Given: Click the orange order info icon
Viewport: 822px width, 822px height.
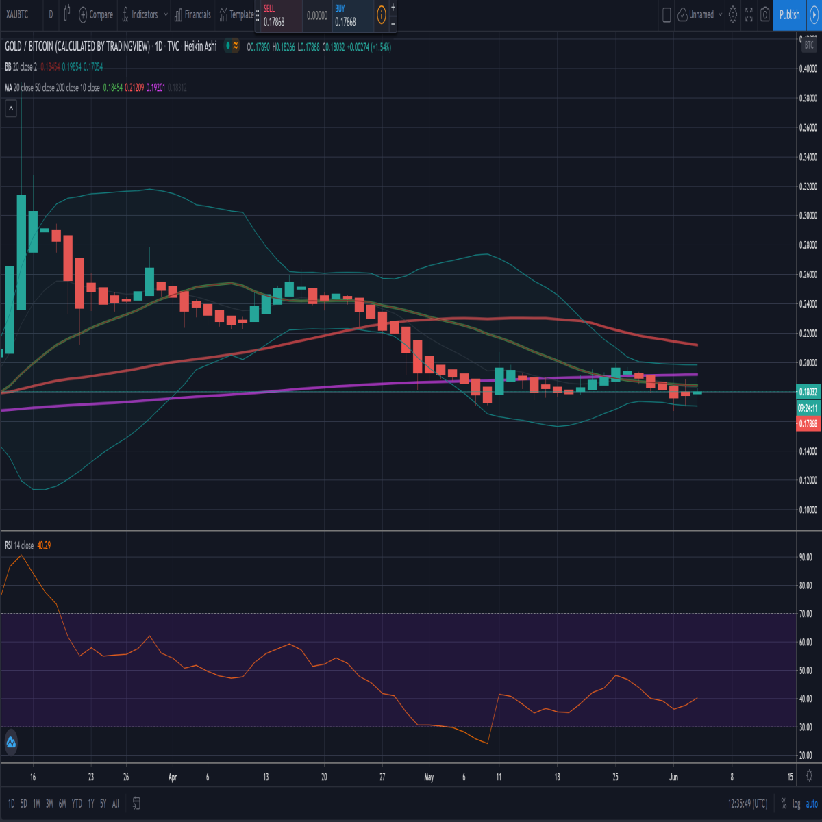Looking at the screenshot, I should click(382, 14).
